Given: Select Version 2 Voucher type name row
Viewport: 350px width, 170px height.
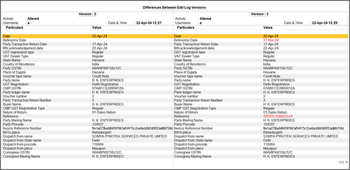Looking at the screenshot, I should coord(88,76).
